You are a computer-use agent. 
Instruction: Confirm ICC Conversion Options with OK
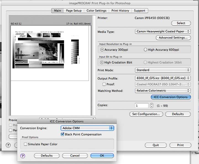click(x=102, y=156)
